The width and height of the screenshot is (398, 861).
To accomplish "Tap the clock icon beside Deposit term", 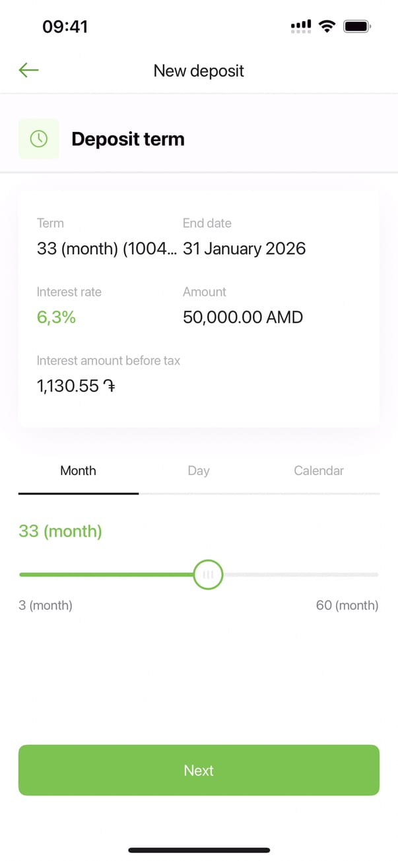I will tap(39, 139).
